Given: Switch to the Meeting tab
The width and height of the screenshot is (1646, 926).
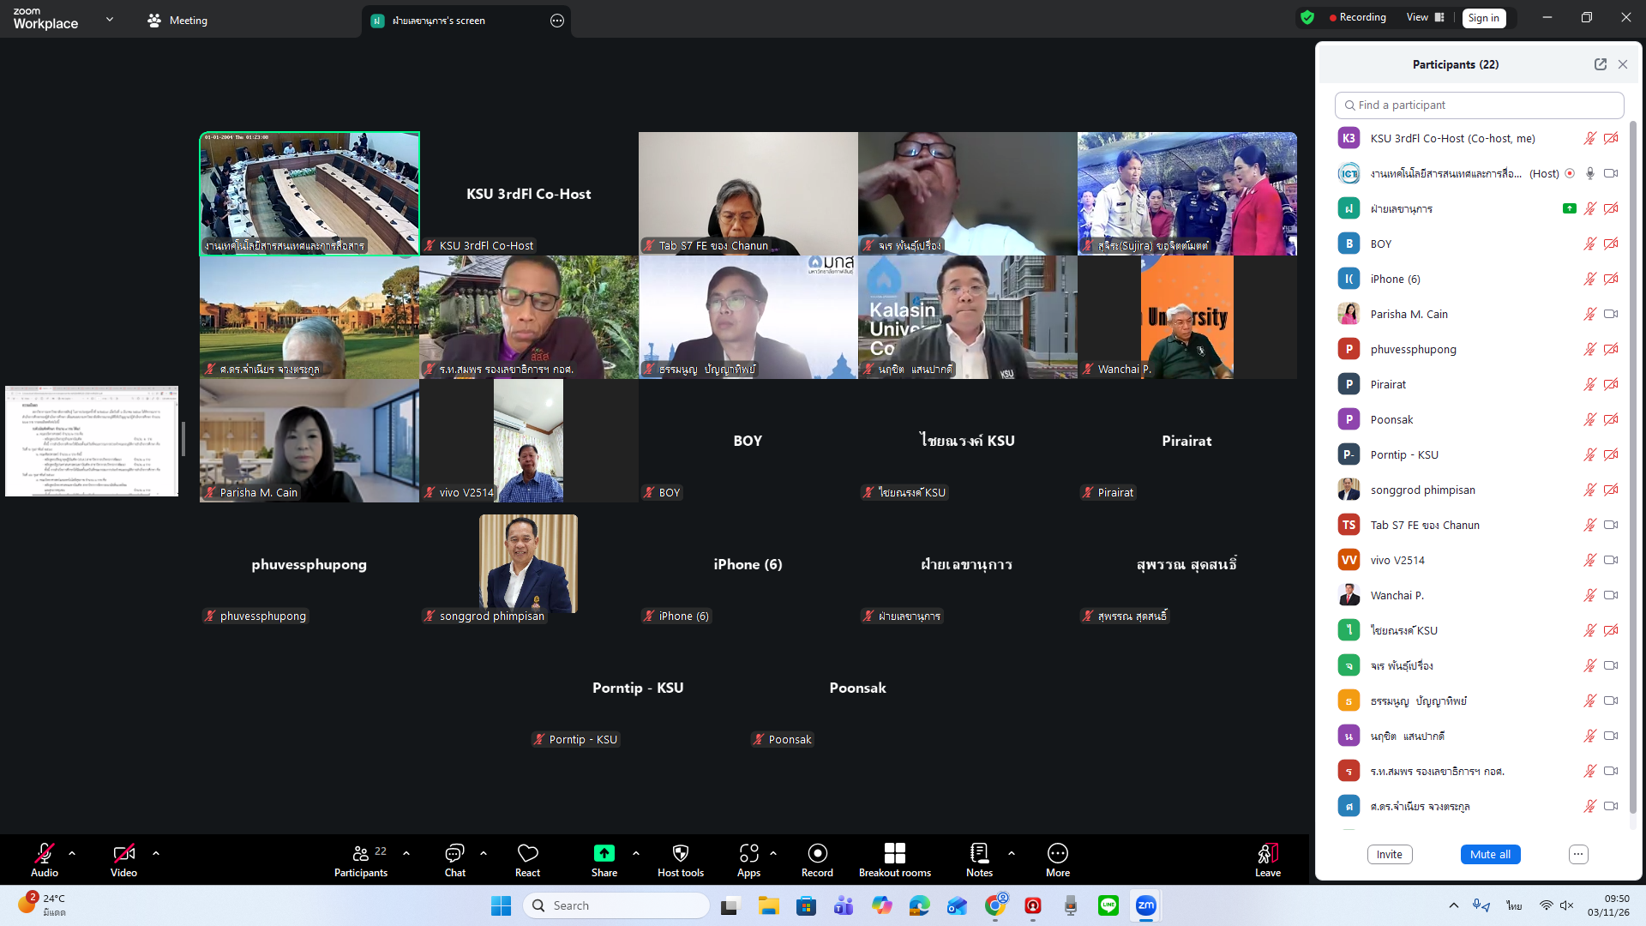Looking at the screenshot, I should tap(177, 20).
